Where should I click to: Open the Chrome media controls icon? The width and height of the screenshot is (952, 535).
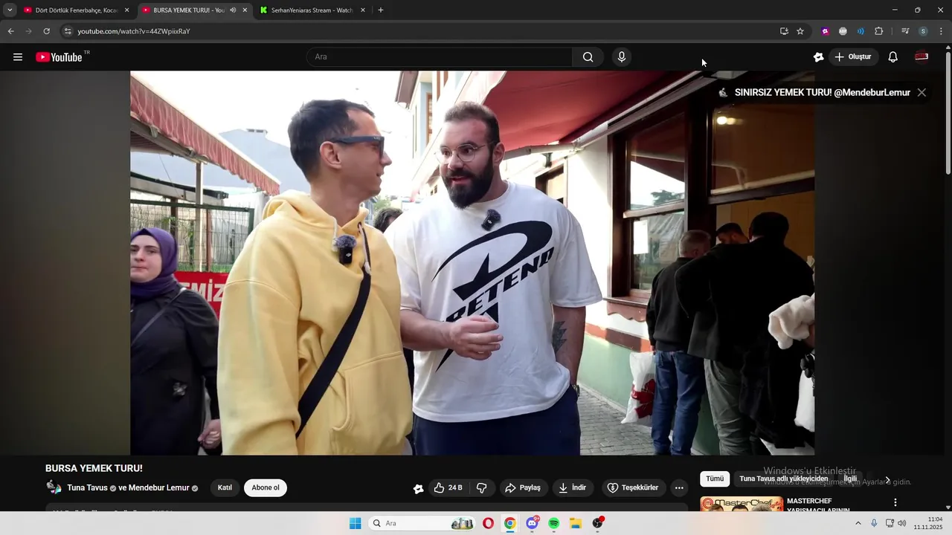tap(905, 31)
